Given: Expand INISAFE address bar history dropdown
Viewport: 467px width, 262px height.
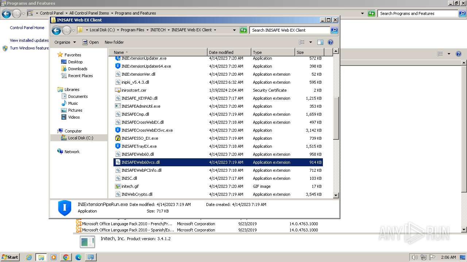Looking at the screenshot, I should coord(234,30).
